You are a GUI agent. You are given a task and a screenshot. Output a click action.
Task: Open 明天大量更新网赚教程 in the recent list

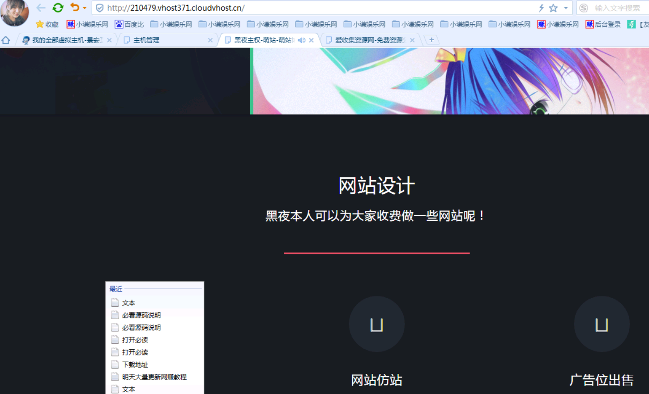click(x=155, y=377)
